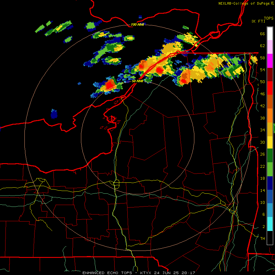Click the '6' legend value

tap(264, 215)
